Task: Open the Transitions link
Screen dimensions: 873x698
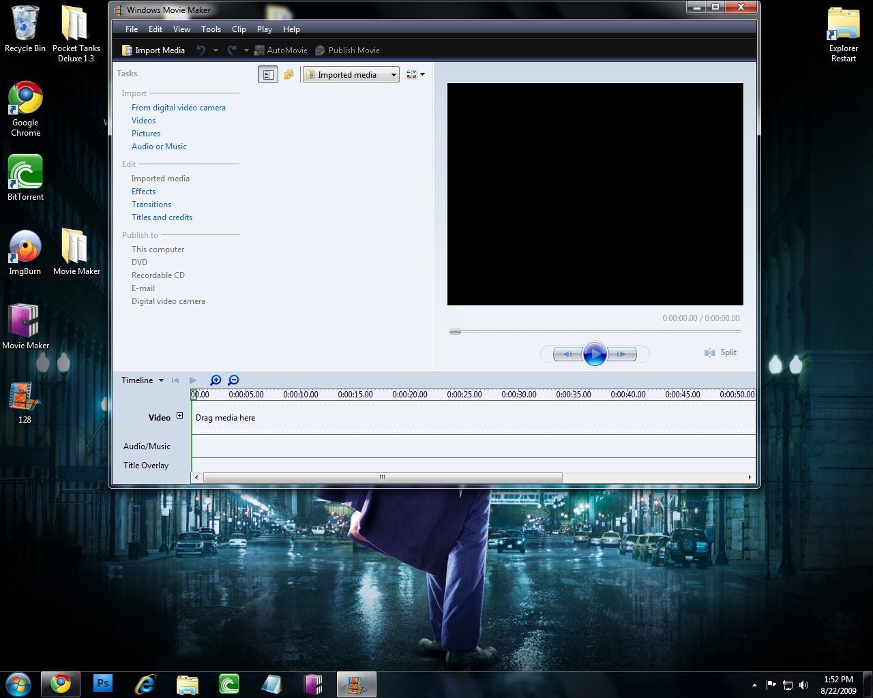Action: pyautogui.click(x=151, y=204)
